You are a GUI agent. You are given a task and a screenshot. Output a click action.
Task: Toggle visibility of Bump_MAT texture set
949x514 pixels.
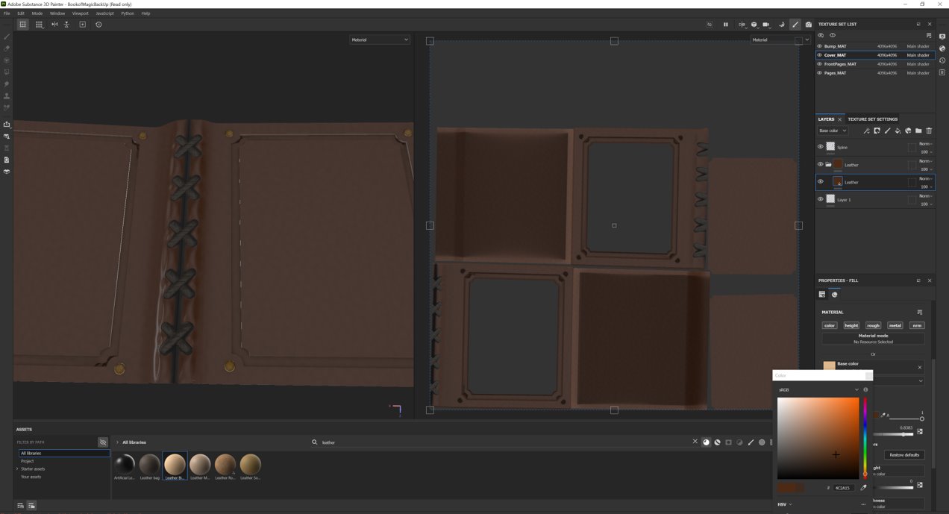click(819, 46)
